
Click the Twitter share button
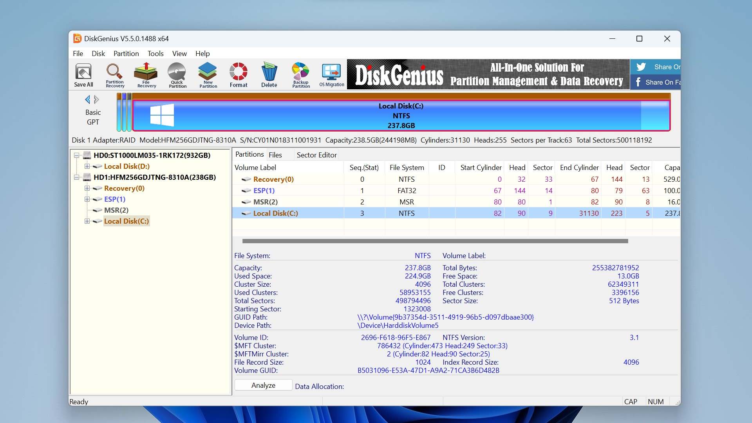(655, 67)
